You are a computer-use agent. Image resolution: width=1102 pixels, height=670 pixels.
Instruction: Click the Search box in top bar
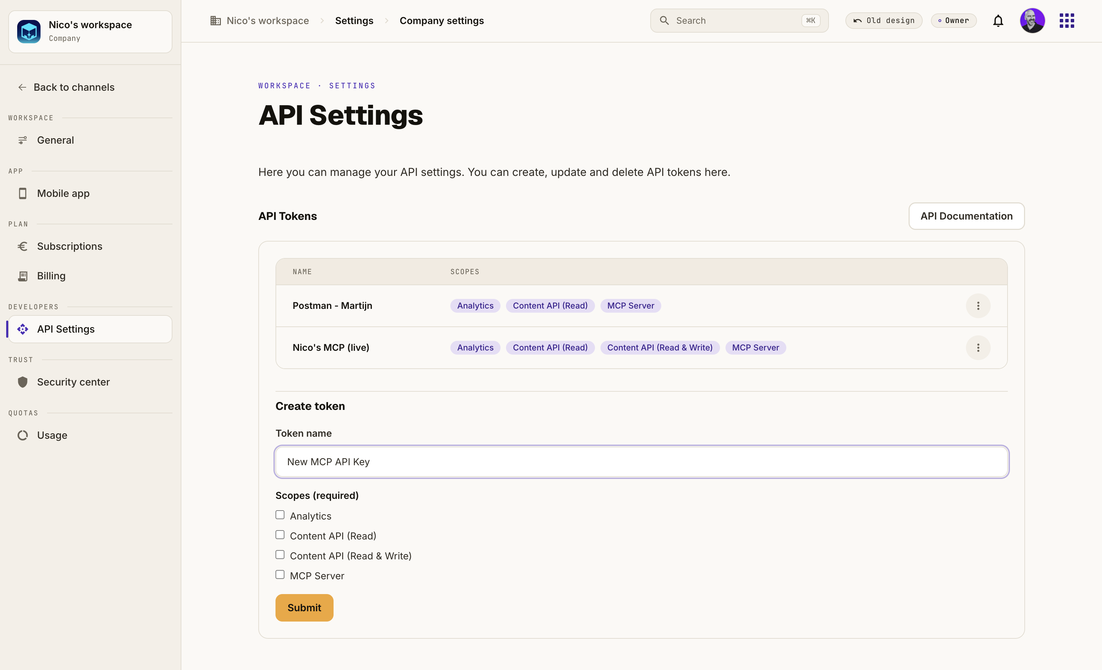(x=739, y=21)
